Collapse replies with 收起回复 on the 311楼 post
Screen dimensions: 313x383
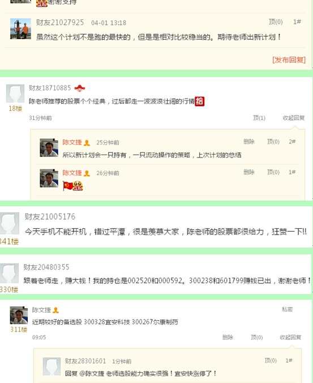coord(290,337)
